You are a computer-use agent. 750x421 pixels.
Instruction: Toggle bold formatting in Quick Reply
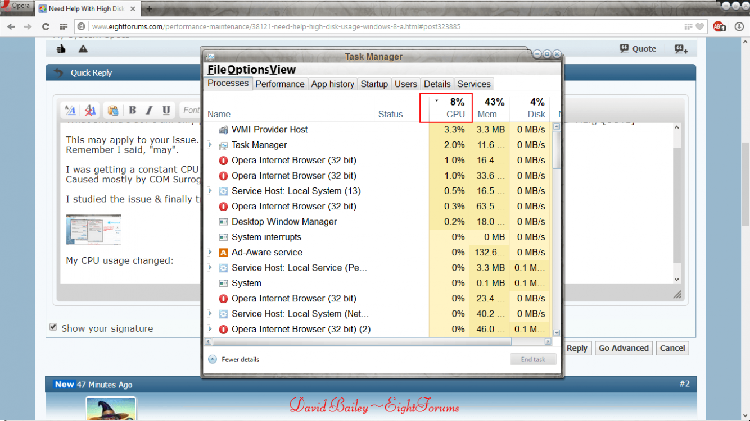point(133,110)
